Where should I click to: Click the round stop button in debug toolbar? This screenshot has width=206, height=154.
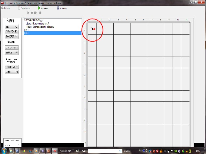click(40, 13)
